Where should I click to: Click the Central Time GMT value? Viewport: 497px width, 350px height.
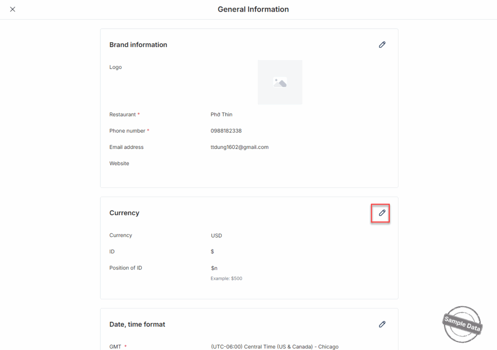pyautogui.click(x=274, y=347)
